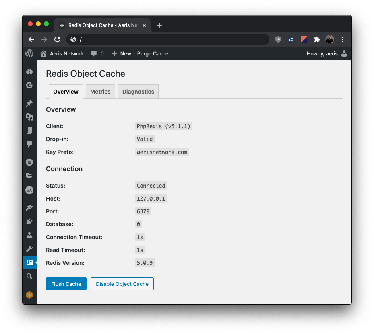Open Posts via the pushpin icon
The width and height of the screenshot is (374, 334).
pyautogui.click(x=29, y=103)
